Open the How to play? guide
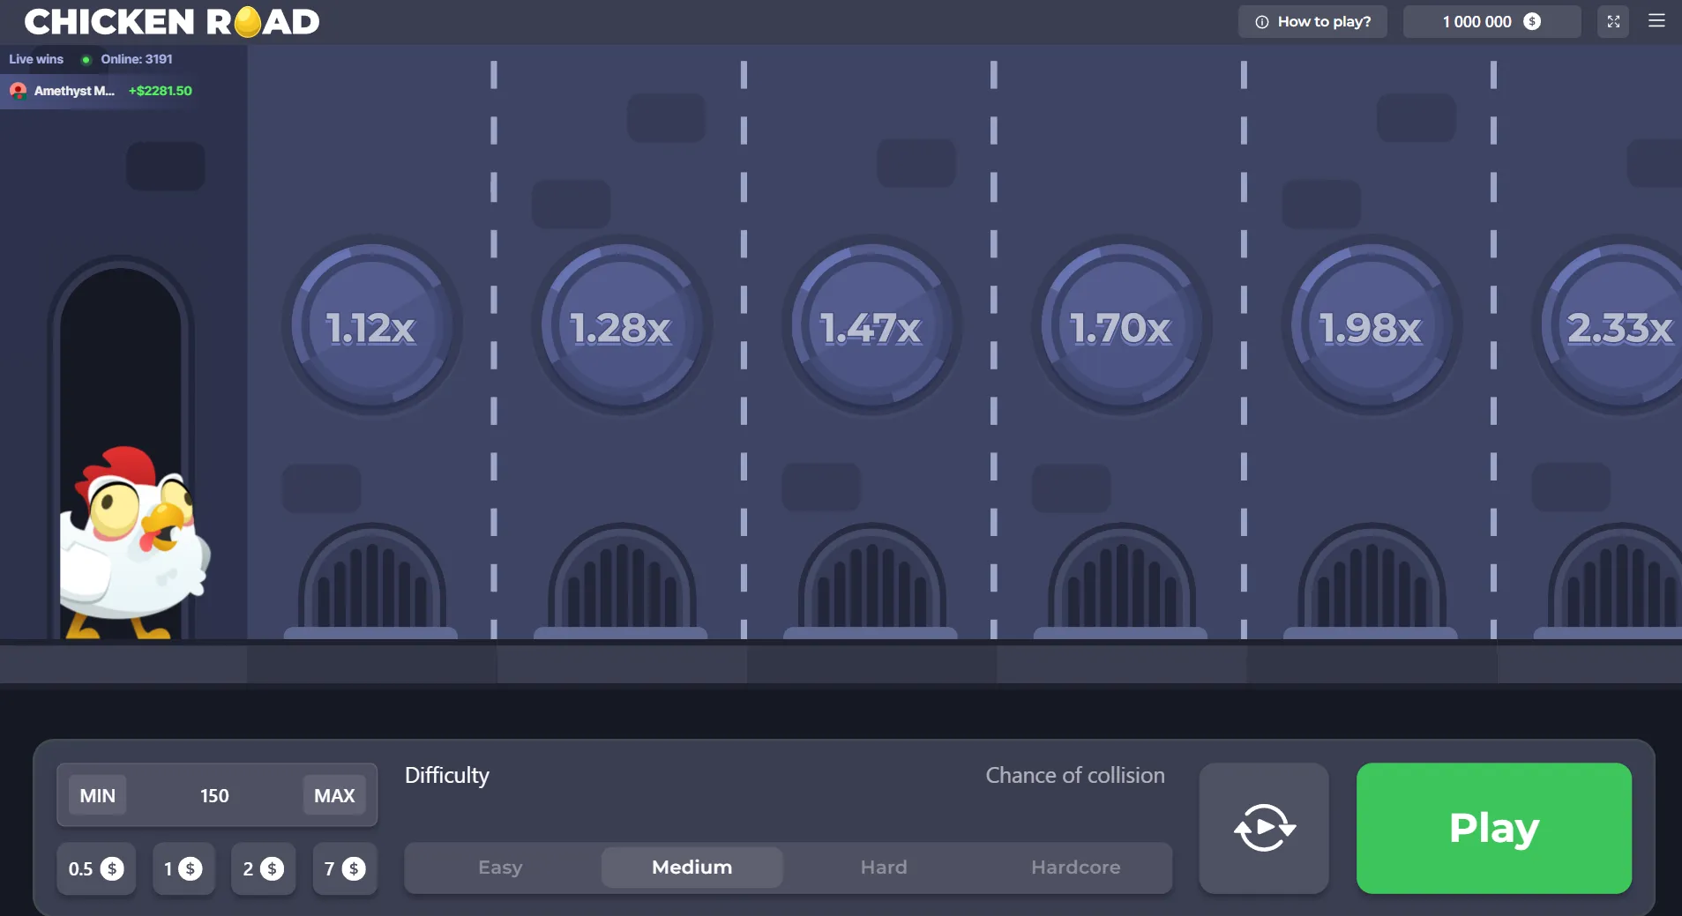Image resolution: width=1682 pixels, height=916 pixels. pyautogui.click(x=1312, y=22)
